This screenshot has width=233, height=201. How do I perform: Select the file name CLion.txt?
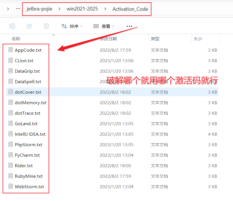click(x=24, y=61)
